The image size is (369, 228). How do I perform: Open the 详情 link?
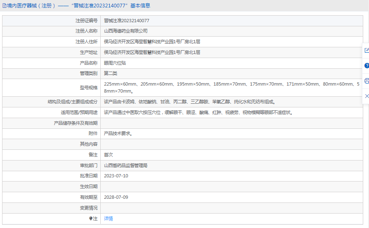click(108, 219)
